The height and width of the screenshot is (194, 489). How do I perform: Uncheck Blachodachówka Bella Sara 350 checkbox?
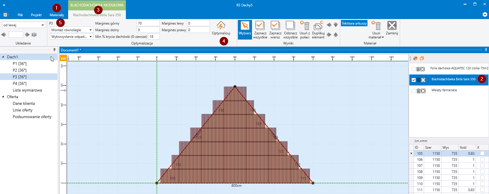click(x=414, y=80)
